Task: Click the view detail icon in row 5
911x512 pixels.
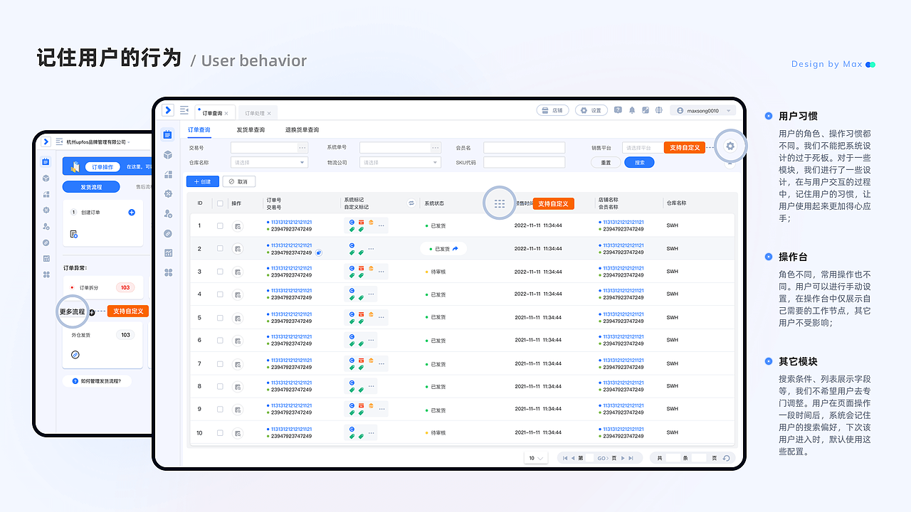Action: pos(237,317)
